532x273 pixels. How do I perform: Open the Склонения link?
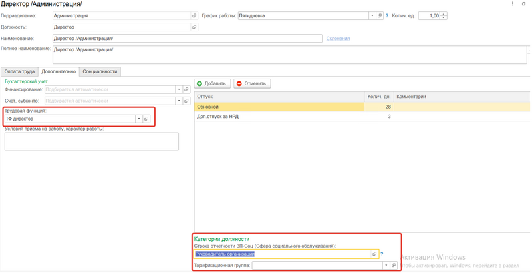click(x=338, y=39)
